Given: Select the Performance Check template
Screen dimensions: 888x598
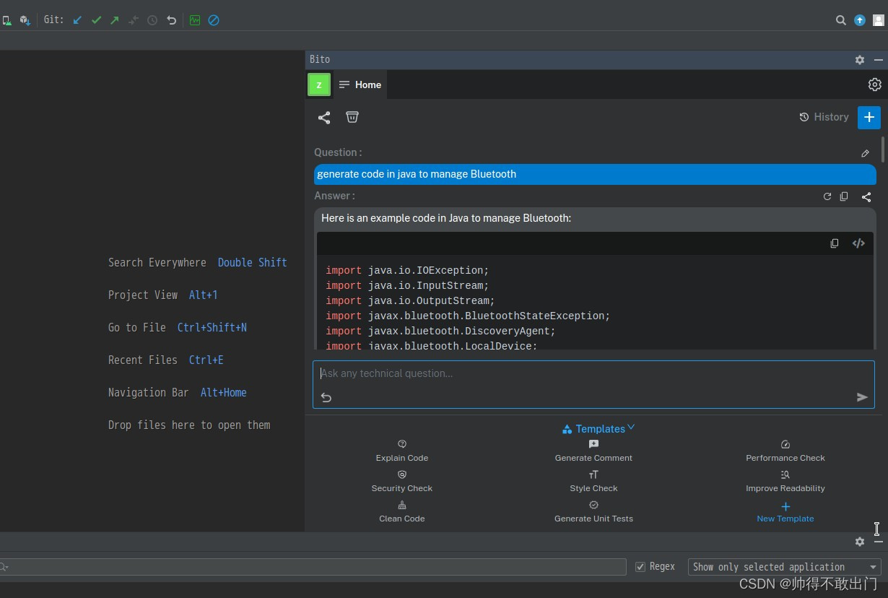Looking at the screenshot, I should pyautogui.click(x=785, y=451).
